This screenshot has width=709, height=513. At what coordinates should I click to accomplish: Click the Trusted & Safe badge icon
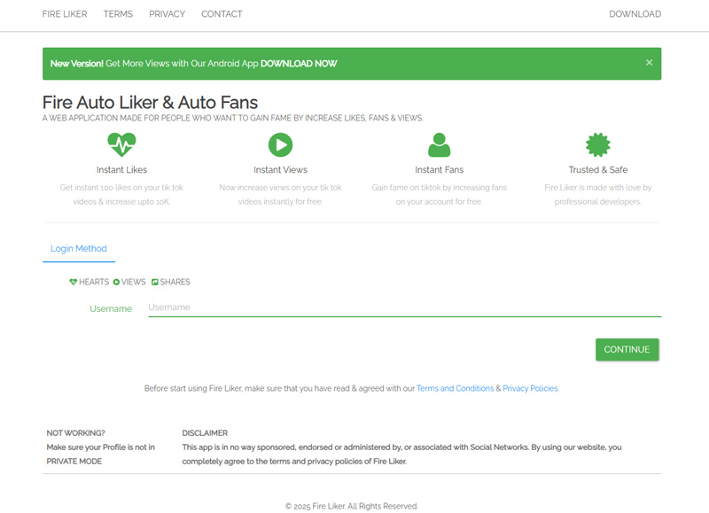597,144
